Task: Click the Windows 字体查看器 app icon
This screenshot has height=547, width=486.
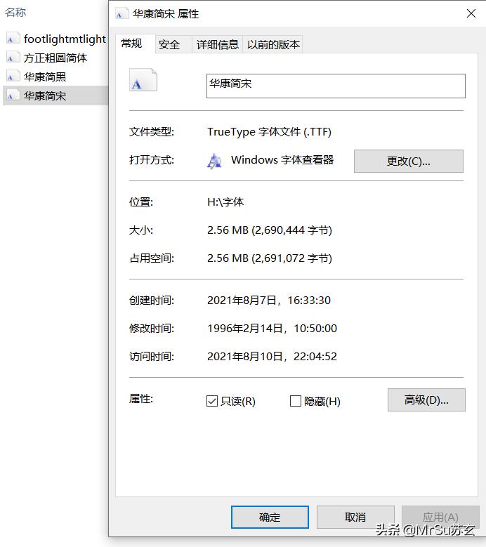Action: click(x=214, y=161)
